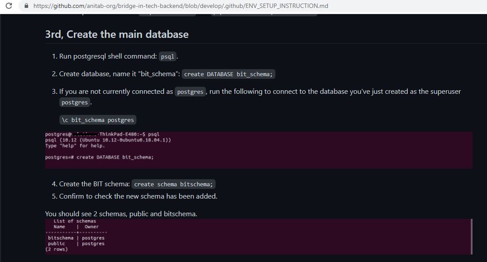Click the '3rd, Create the main database' heading
This screenshot has height=262, width=487.
coord(117,34)
